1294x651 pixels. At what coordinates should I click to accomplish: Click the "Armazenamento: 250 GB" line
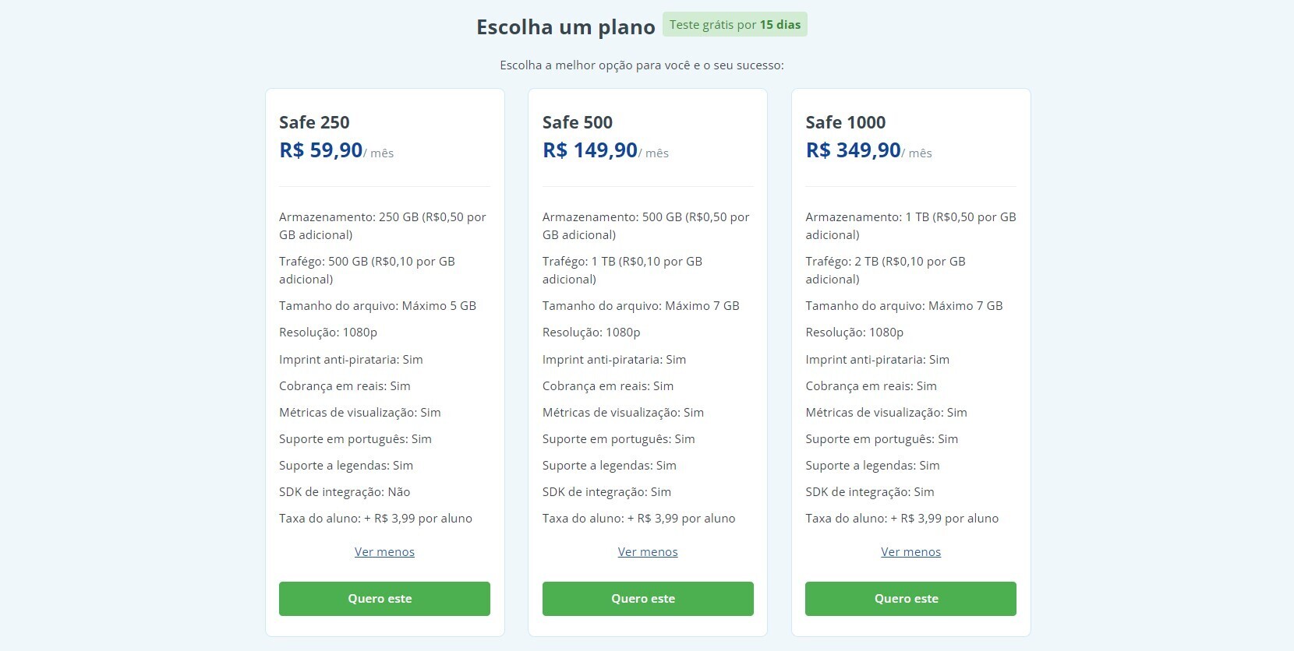pos(382,226)
